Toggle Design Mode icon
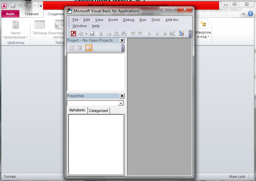Image resolution: width=256 pixels, height=181 pixels. (x=172, y=34)
